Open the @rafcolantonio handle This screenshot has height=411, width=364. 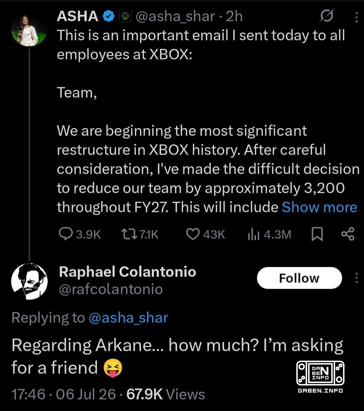click(111, 289)
